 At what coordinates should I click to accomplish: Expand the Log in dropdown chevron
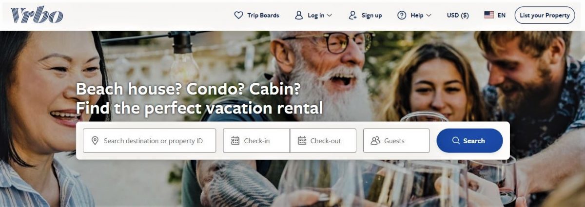coord(330,16)
